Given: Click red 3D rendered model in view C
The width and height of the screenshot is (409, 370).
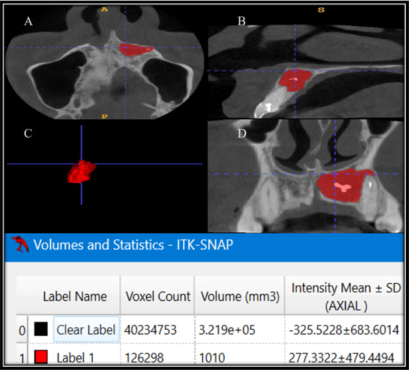Looking at the screenshot, I should coord(81,171).
